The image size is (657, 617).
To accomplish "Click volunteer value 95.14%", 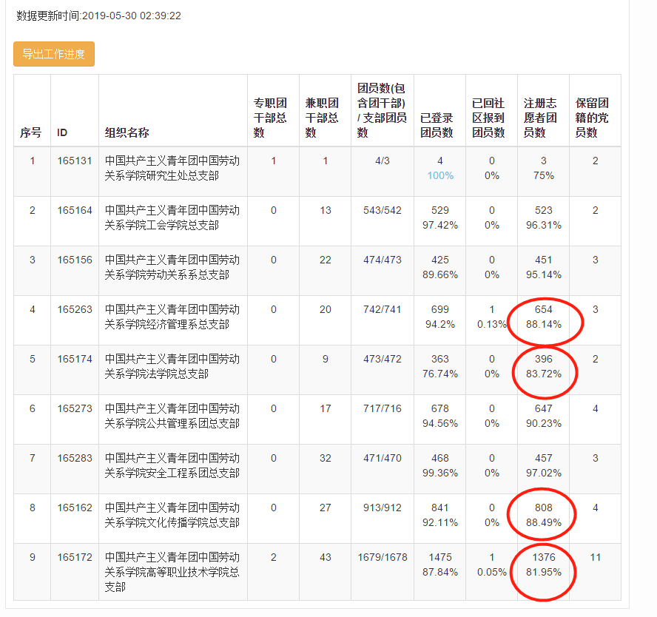I will point(544,274).
